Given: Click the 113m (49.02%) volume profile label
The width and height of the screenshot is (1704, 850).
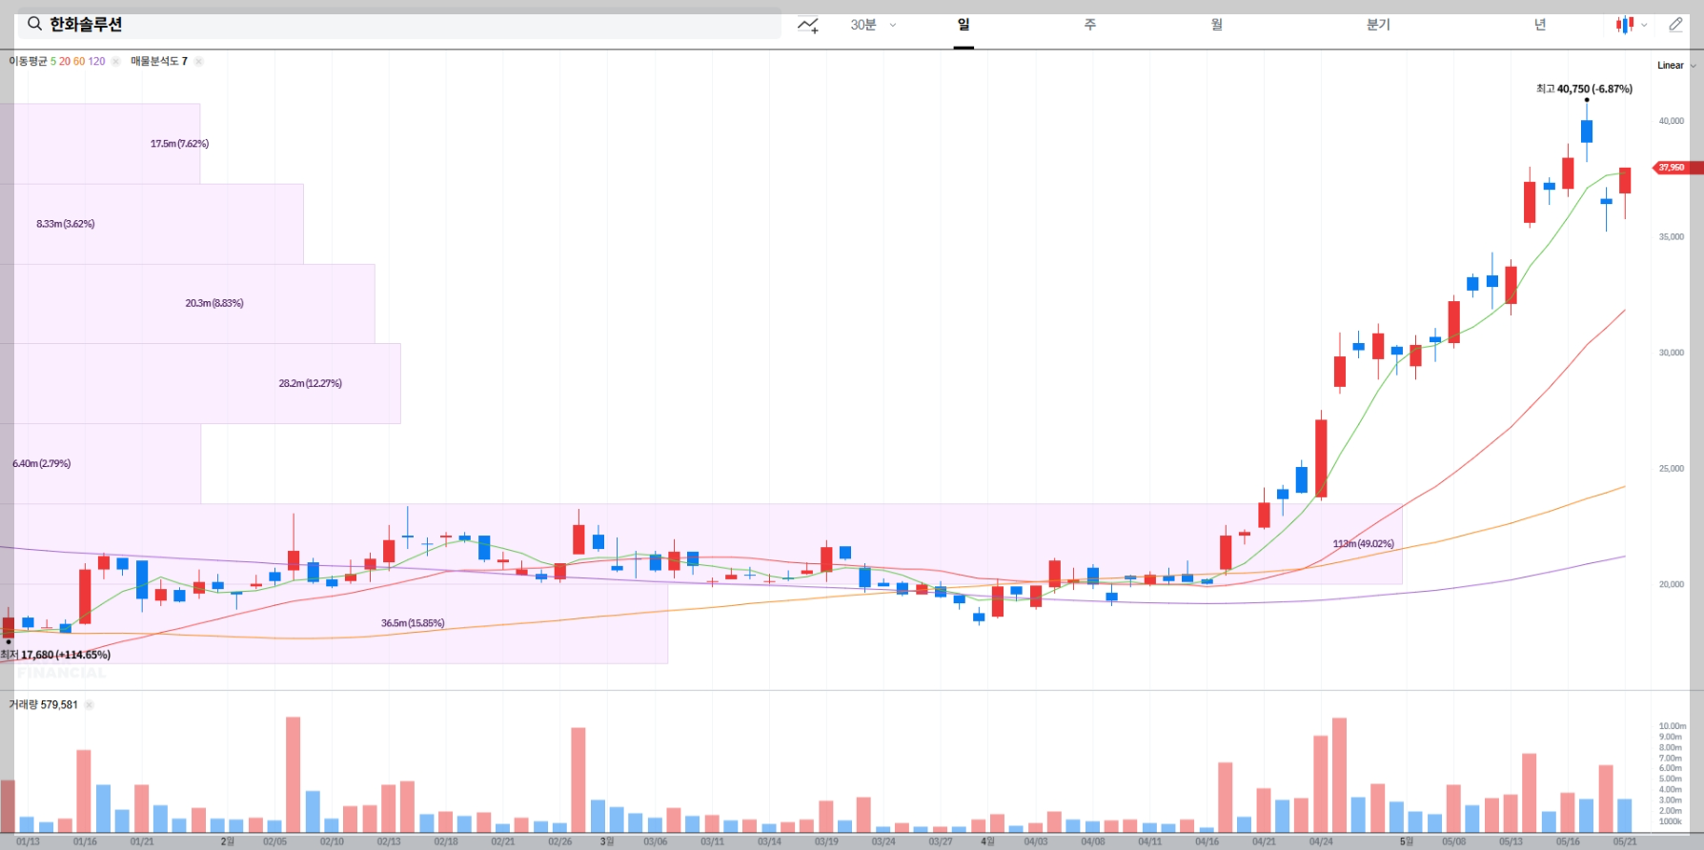Looking at the screenshot, I should pos(1363,544).
